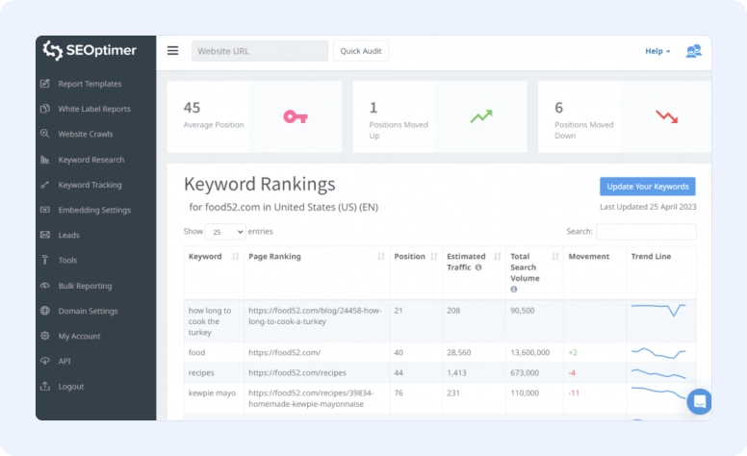Screen dimensions: 747x456
Task: Open Tools in sidebar
Action: 67,261
